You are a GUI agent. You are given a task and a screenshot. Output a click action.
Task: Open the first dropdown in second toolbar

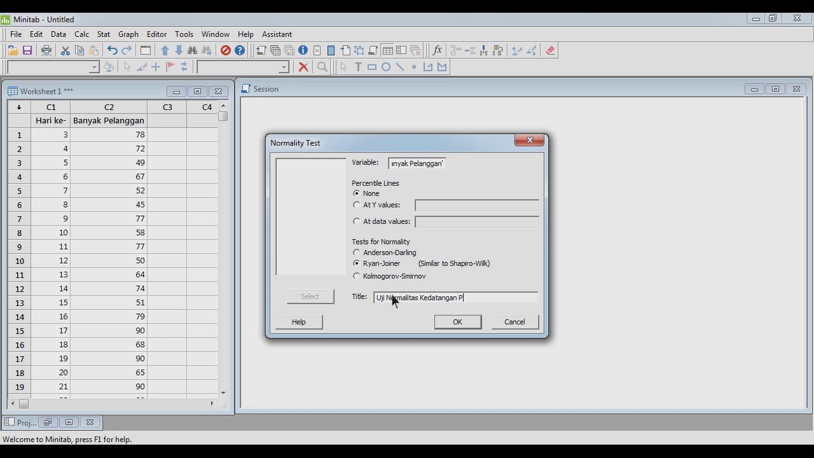pos(94,67)
